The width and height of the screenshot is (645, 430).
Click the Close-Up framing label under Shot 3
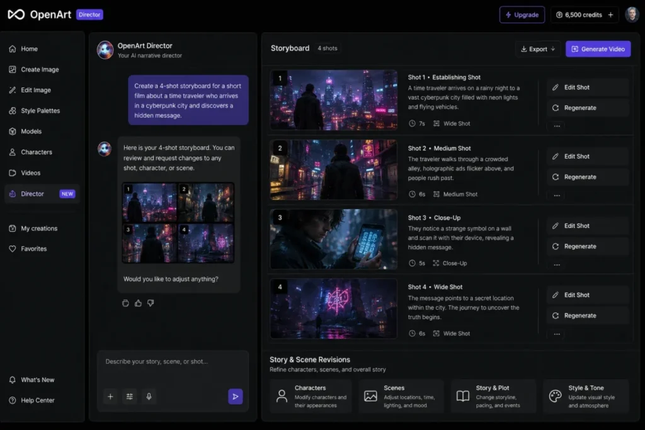pos(450,263)
